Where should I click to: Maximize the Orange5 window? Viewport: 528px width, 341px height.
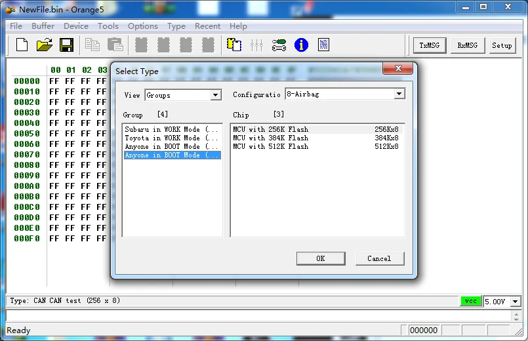click(483, 7)
